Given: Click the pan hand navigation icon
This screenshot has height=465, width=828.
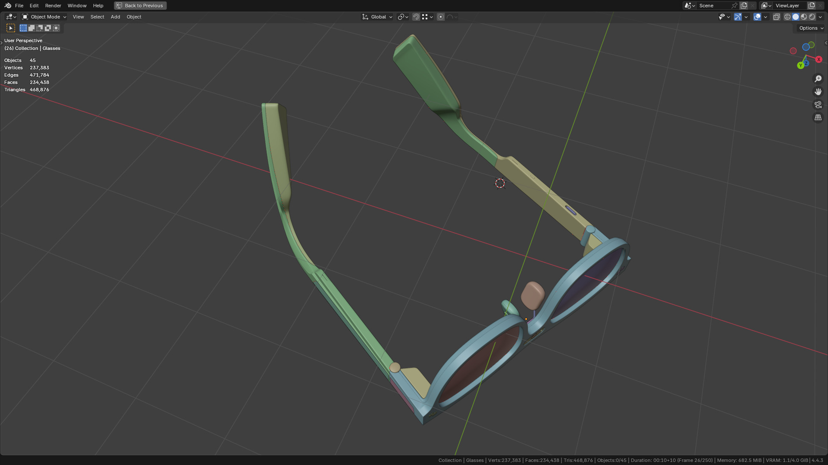Looking at the screenshot, I should pos(818,92).
